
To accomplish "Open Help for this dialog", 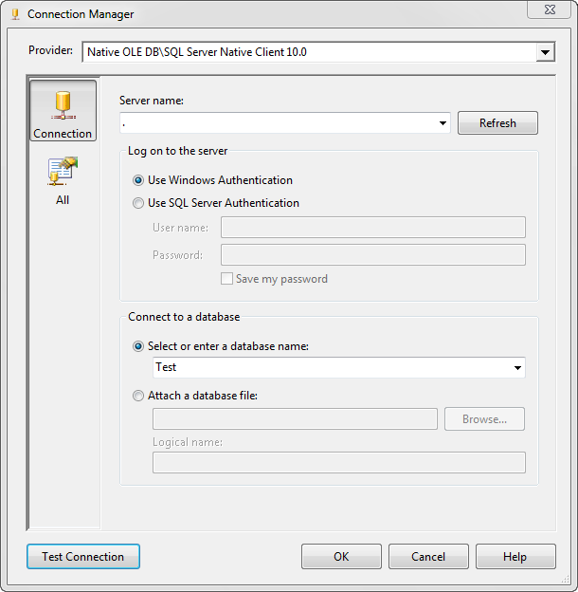I will pos(515,557).
